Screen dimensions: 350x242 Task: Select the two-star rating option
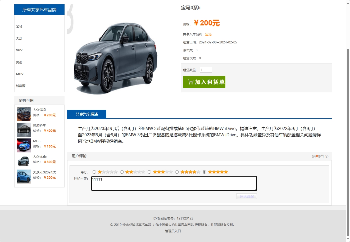(122, 172)
